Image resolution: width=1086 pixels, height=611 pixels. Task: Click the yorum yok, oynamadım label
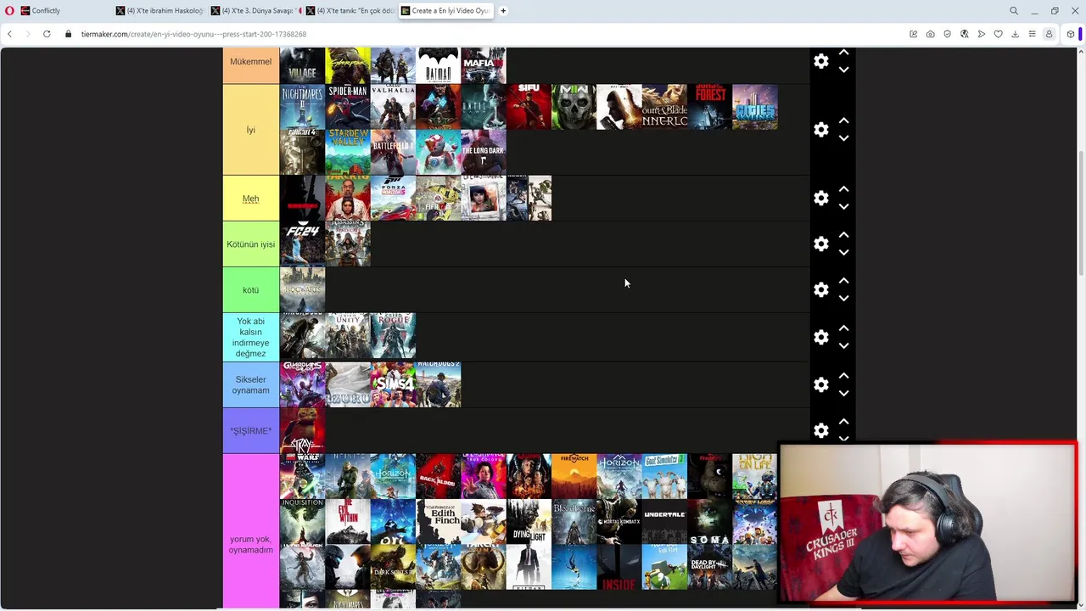251,530
